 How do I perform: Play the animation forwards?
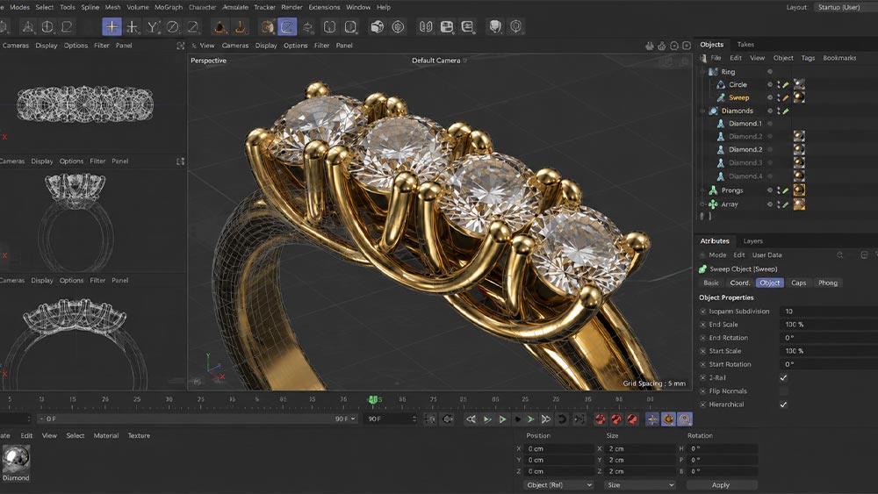coord(503,419)
